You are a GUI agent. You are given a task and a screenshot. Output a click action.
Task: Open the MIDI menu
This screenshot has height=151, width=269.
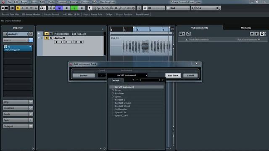pos(42,2)
